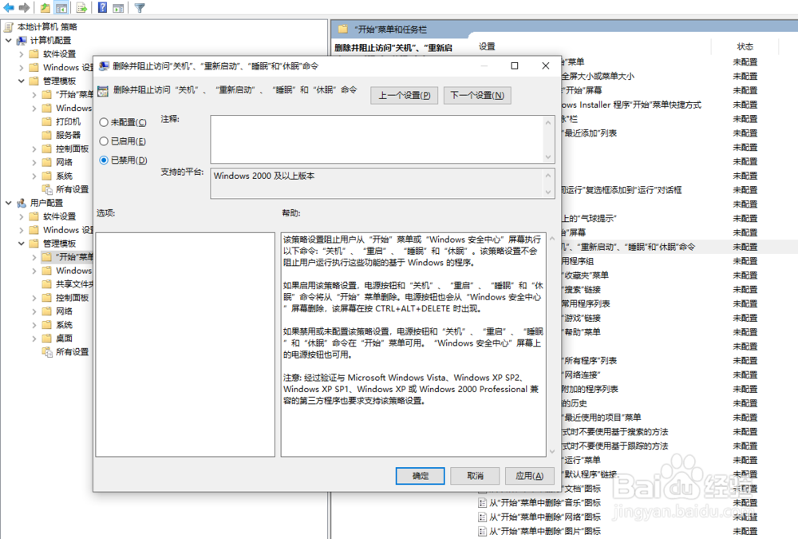Click the Up One Level folder icon
Viewport: 798px width, 539px height.
coord(44,6)
